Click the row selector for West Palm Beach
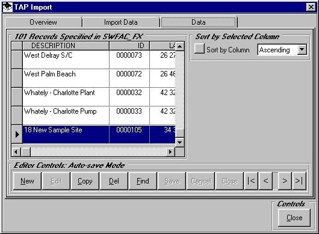The image size is (319, 234). click(17, 78)
